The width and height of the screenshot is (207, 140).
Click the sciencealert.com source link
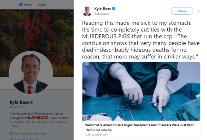[x=96, y=134]
